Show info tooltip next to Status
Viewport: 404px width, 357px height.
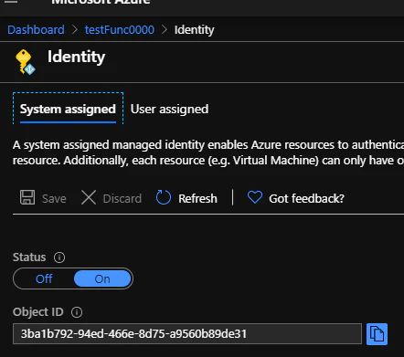click(x=59, y=257)
